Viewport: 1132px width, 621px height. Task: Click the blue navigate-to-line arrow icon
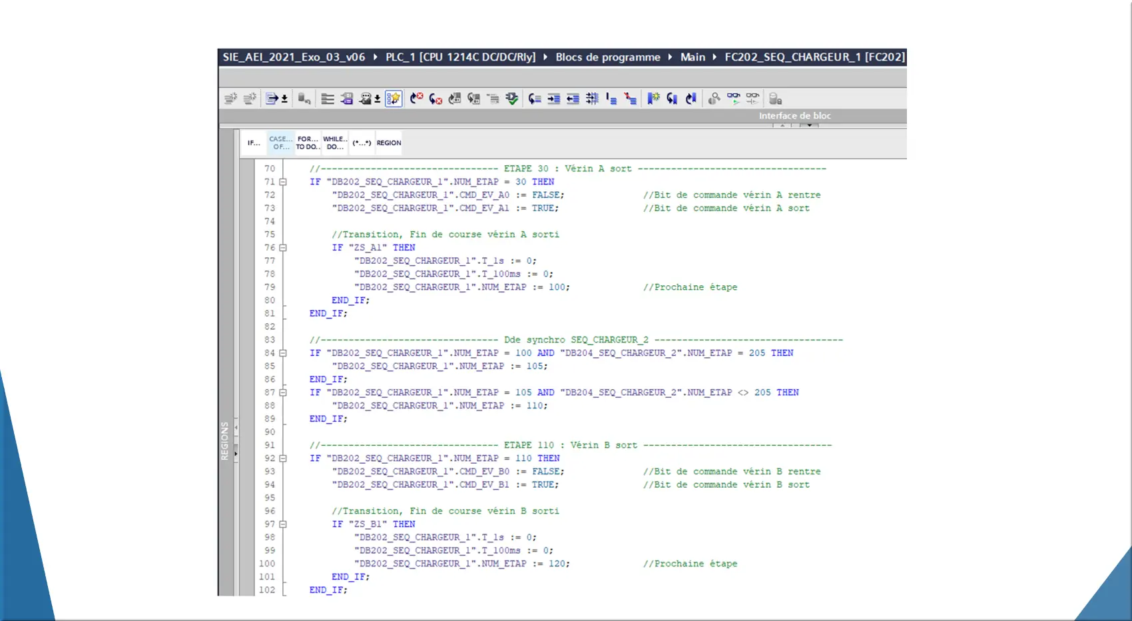point(535,99)
